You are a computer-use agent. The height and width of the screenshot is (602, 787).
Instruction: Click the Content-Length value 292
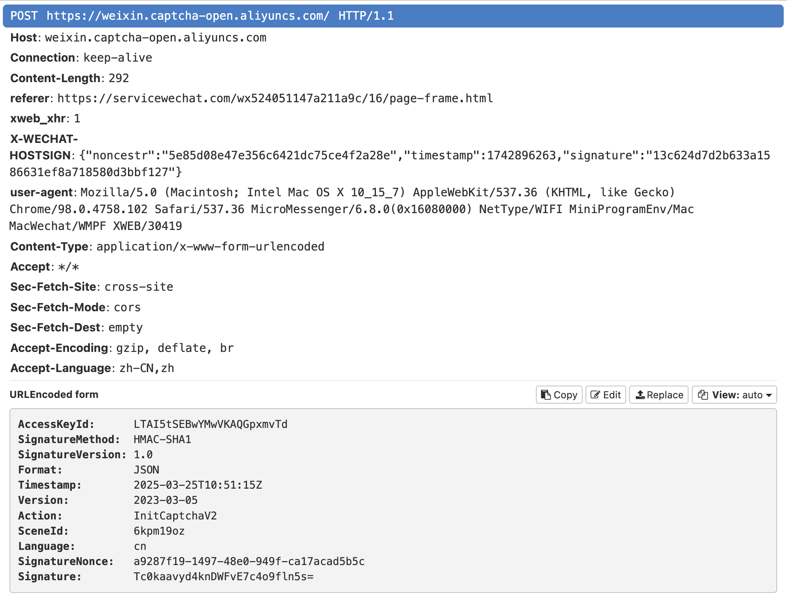[119, 78]
